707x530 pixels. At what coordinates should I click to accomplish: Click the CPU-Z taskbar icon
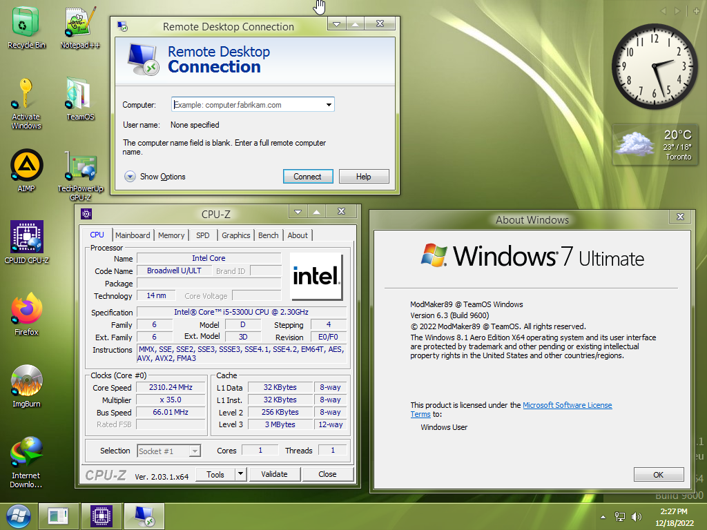coord(101,516)
